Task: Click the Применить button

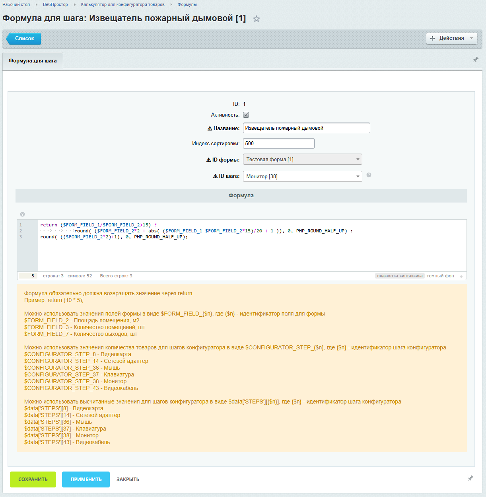Action: 86,479
